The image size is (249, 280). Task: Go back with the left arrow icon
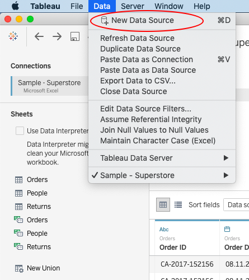[x=39, y=36]
